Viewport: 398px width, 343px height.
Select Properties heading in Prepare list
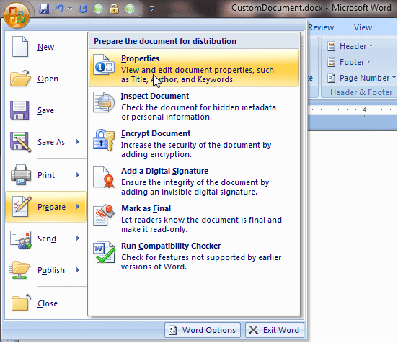tap(140, 58)
